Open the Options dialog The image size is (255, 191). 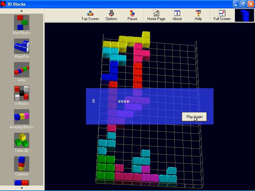[x=111, y=15]
